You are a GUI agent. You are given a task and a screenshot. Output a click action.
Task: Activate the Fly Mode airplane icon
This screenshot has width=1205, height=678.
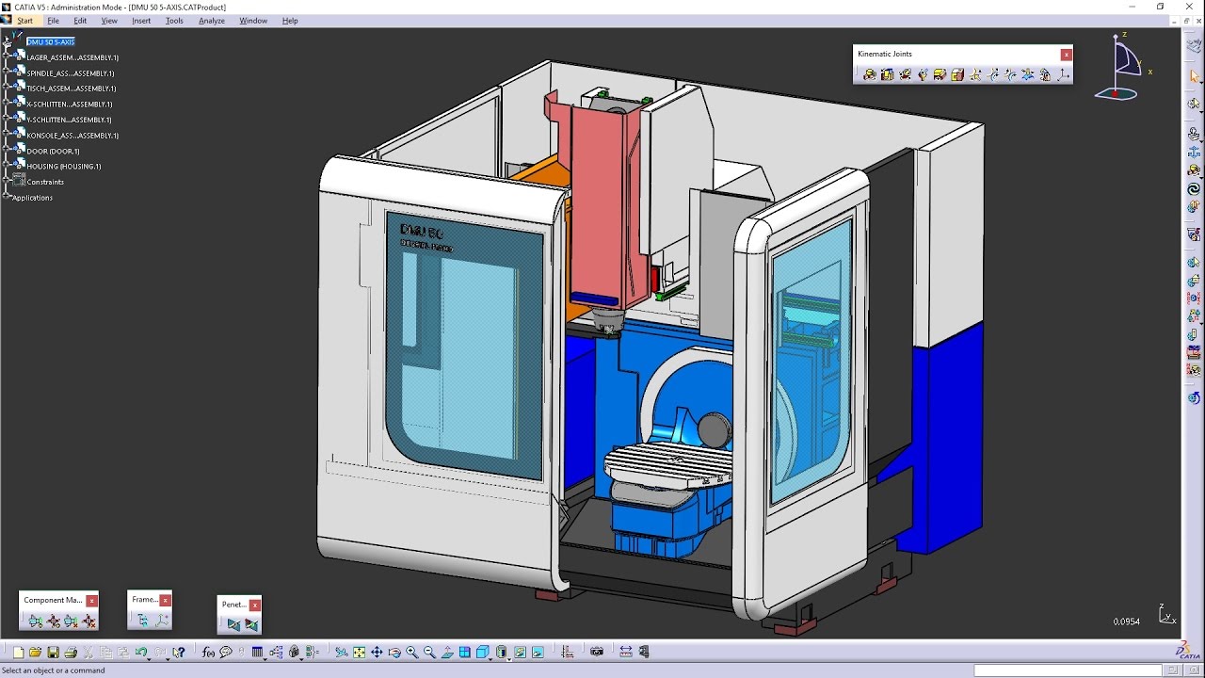point(340,651)
